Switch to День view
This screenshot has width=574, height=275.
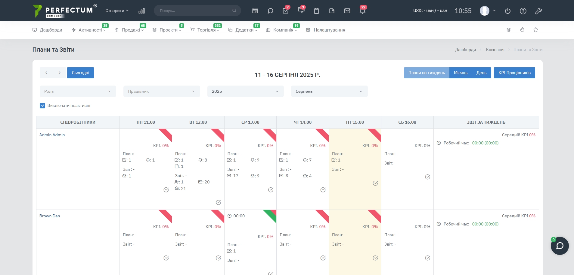tap(481, 73)
